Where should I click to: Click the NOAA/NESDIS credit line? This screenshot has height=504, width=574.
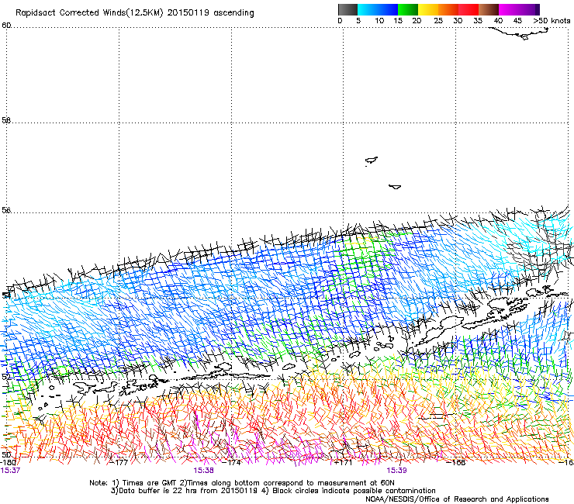click(457, 499)
